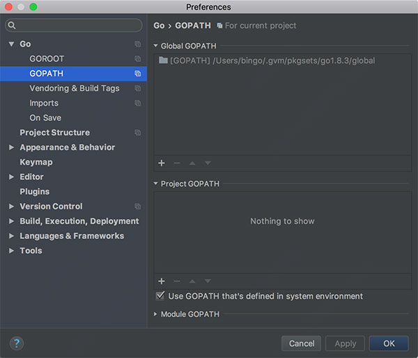Viewport: 418px width, 358px height.
Task: Click the search magnifier icon
Action: (11, 25)
